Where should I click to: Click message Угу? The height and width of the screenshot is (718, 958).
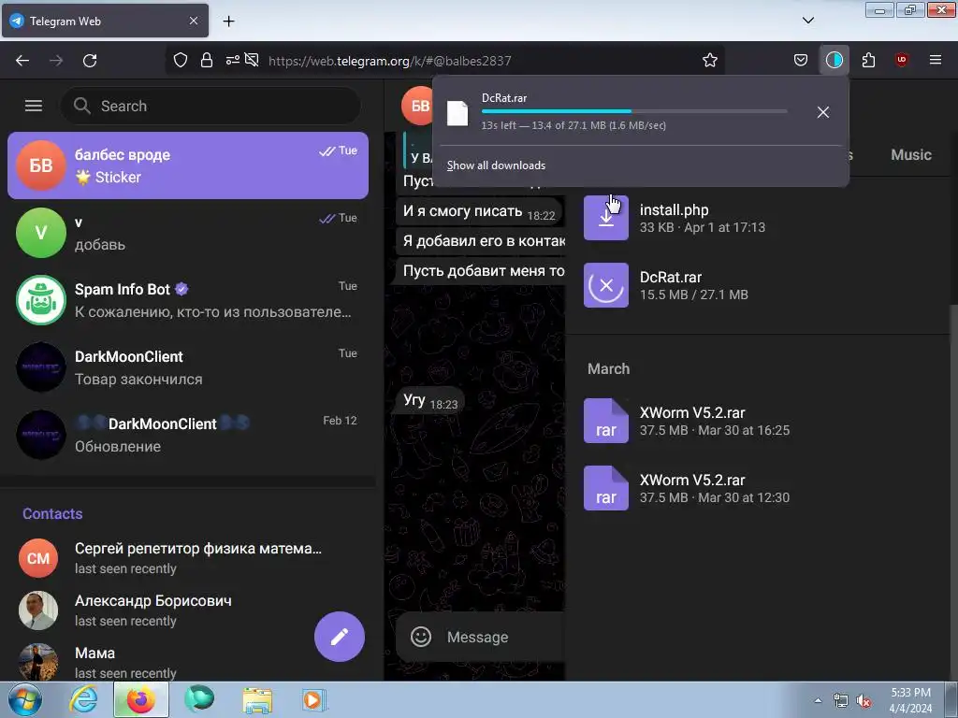point(430,400)
